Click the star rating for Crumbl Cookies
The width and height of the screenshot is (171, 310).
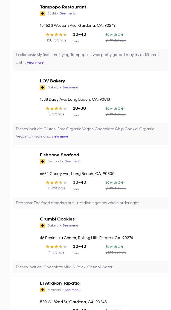click(56, 247)
